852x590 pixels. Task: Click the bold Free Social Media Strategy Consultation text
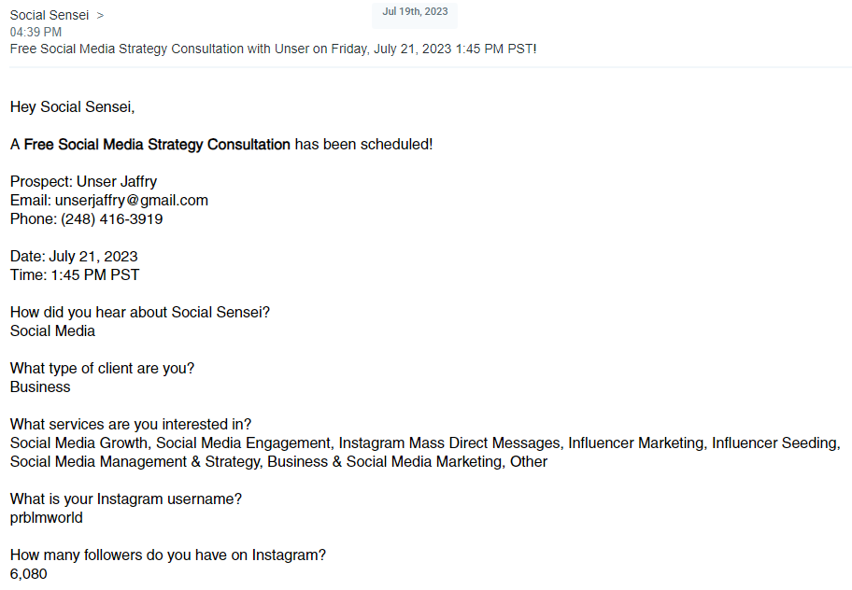point(157,145)
